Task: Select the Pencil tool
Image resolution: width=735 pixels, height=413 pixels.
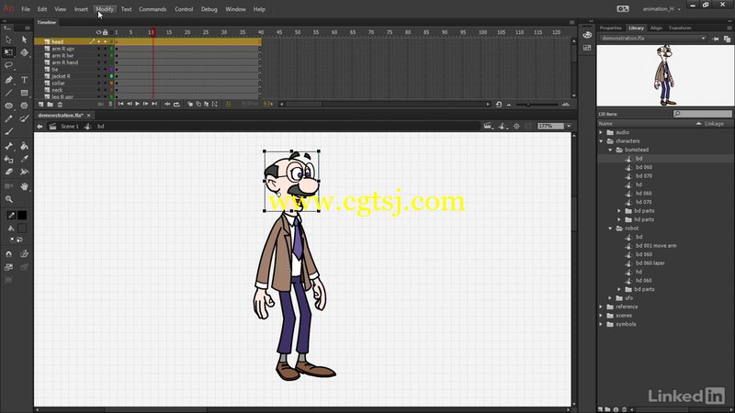Action: pos(8,119)
